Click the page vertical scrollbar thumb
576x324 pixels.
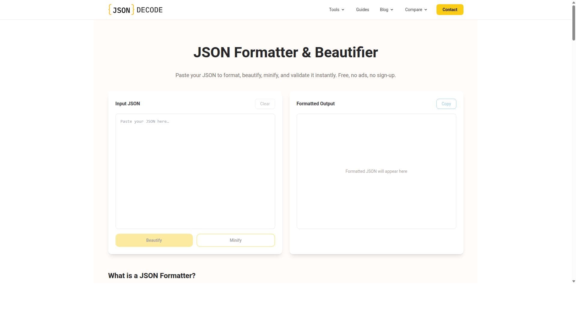[x=574, y=22]
